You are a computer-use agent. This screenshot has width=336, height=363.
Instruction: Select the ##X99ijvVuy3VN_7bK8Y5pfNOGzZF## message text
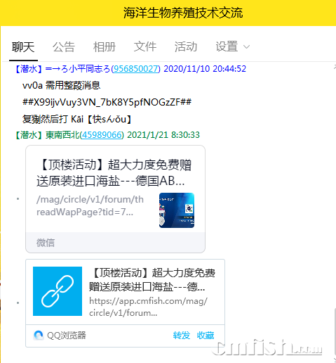(x=107, y=102)
